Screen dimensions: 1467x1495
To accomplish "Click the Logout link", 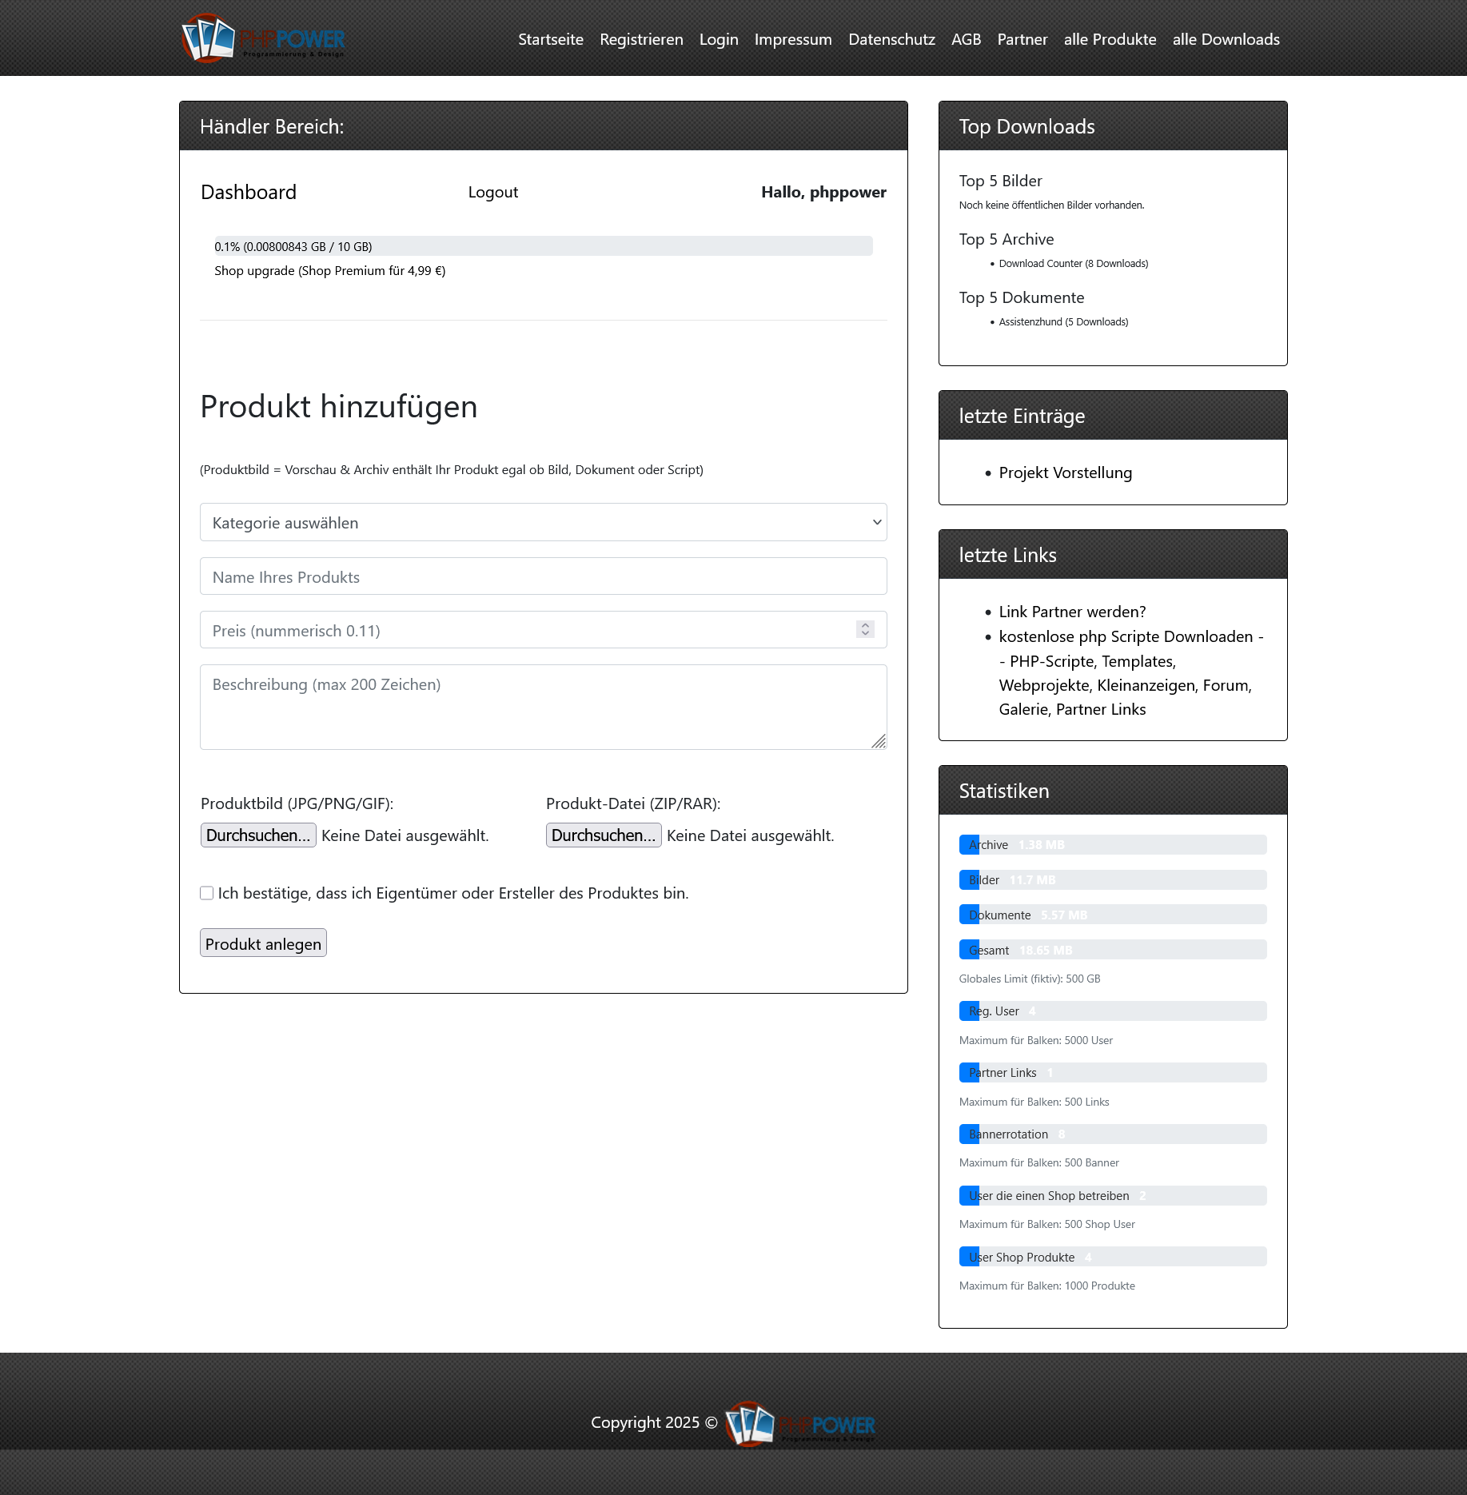I will tap(492, 192).
